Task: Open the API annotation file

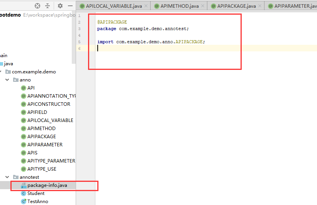Action: click(x=31, y=88)
